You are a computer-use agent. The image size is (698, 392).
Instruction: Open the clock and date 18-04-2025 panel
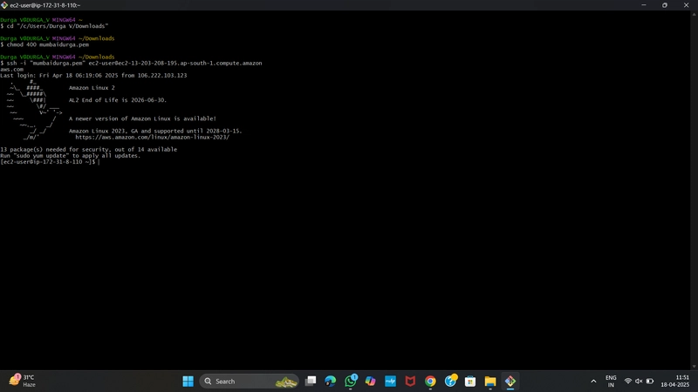point(674,382)
